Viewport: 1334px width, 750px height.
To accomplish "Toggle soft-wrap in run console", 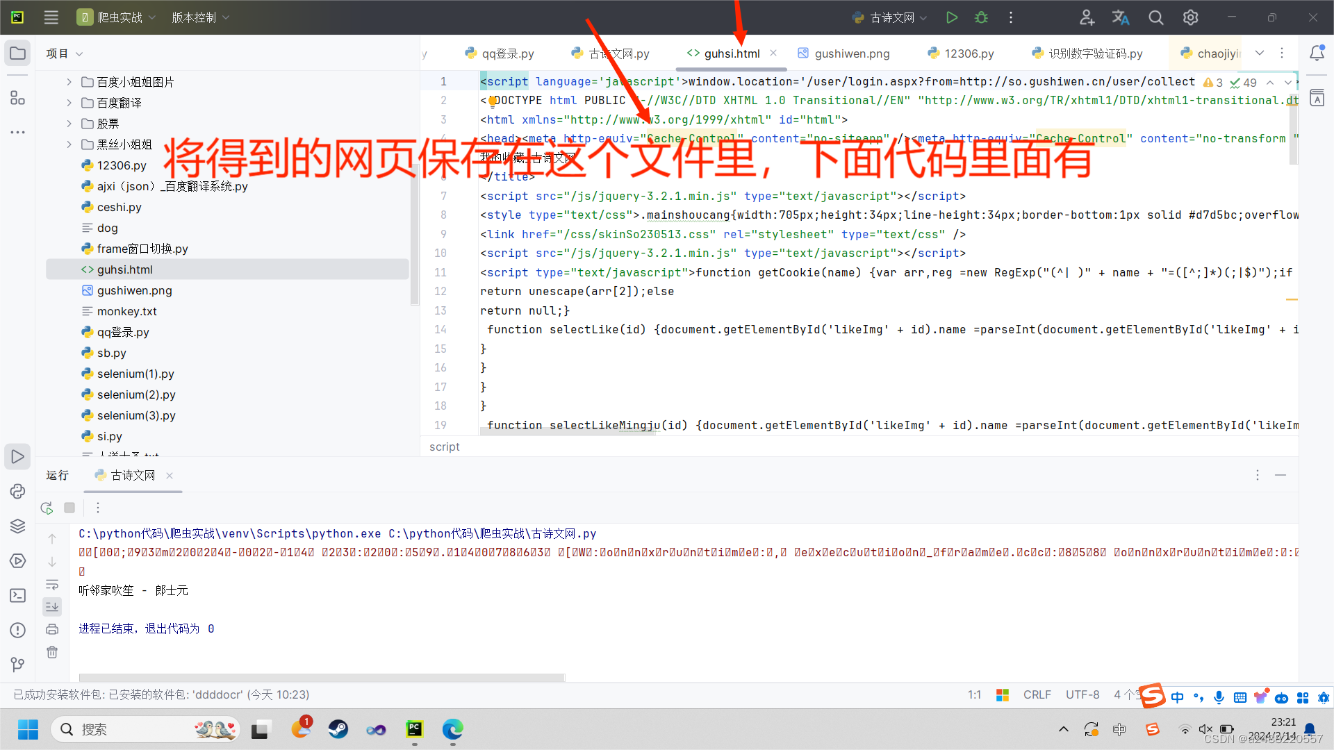I will coord(52,584).
